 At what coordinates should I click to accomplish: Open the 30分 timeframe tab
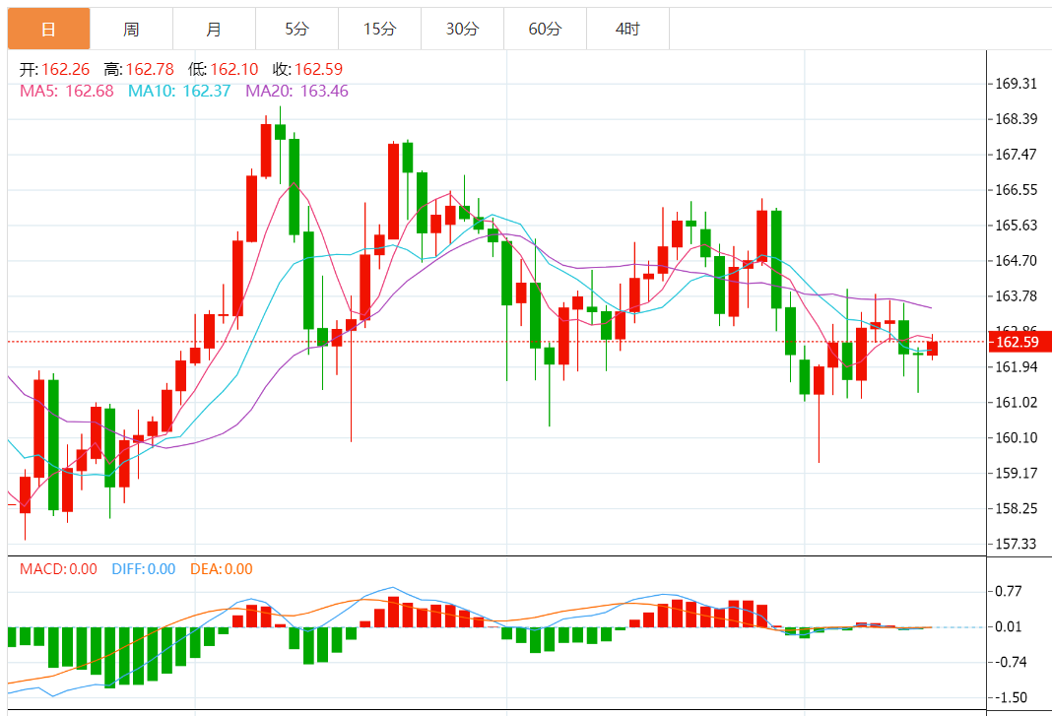[x=462, y=29]
